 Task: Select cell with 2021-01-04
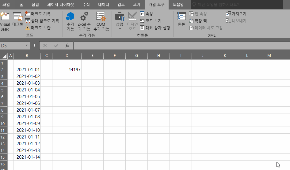point(27,90)
